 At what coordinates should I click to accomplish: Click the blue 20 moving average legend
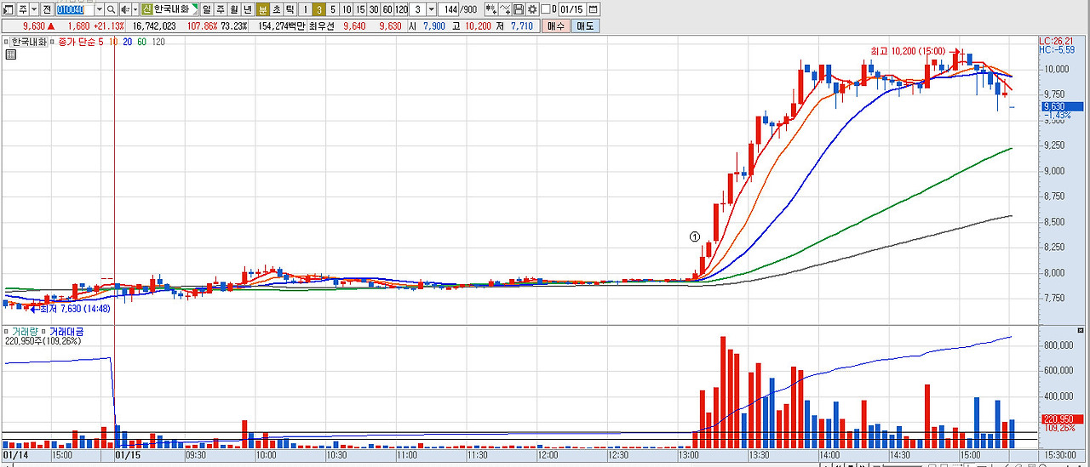click(127, 42)
